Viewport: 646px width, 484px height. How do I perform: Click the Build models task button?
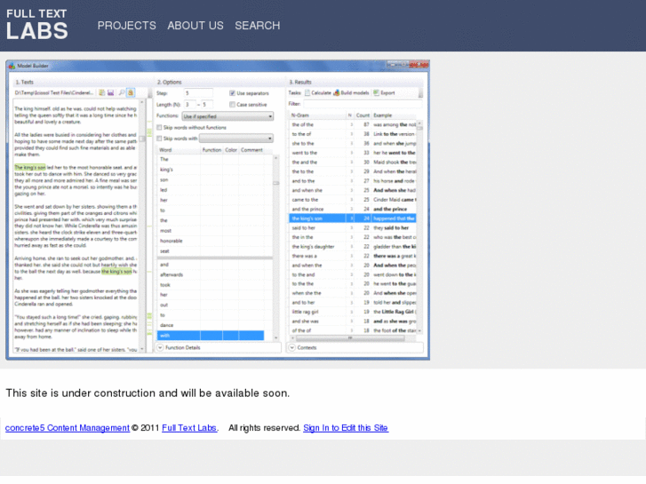pos(351,92)
